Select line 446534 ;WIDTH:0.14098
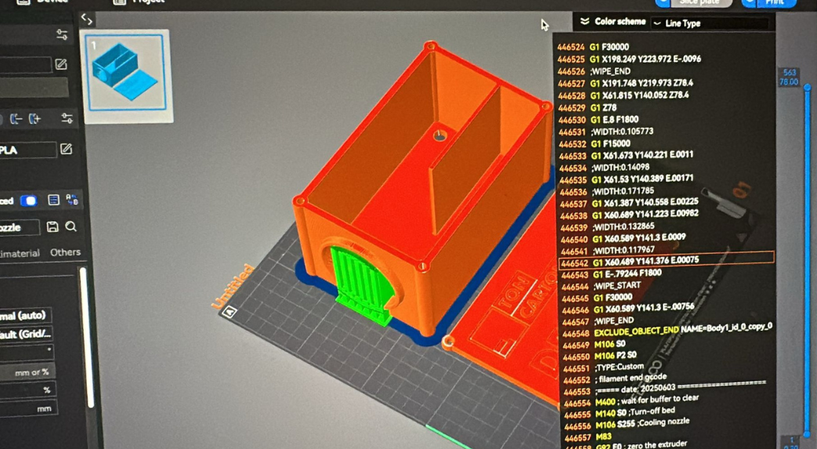Viewport: 817px width, 449px height. pyautogui.click(x=604, y=168)
